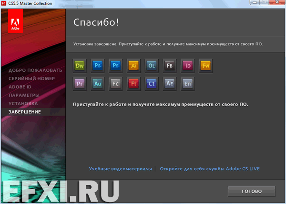Viewport: 286px width, 204px height.
Task: Open the ПАРАМЕТРЫ step
Action: tap(24, 95)
